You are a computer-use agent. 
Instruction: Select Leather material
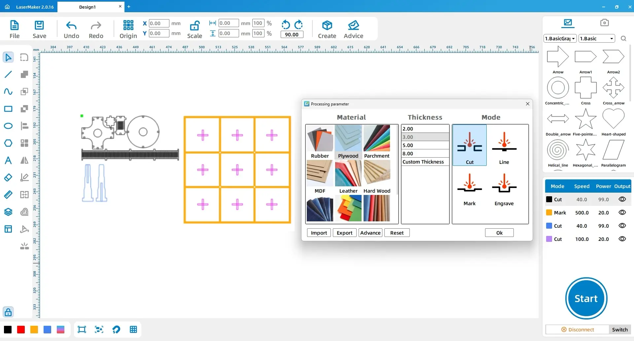(x=348, y=177)
